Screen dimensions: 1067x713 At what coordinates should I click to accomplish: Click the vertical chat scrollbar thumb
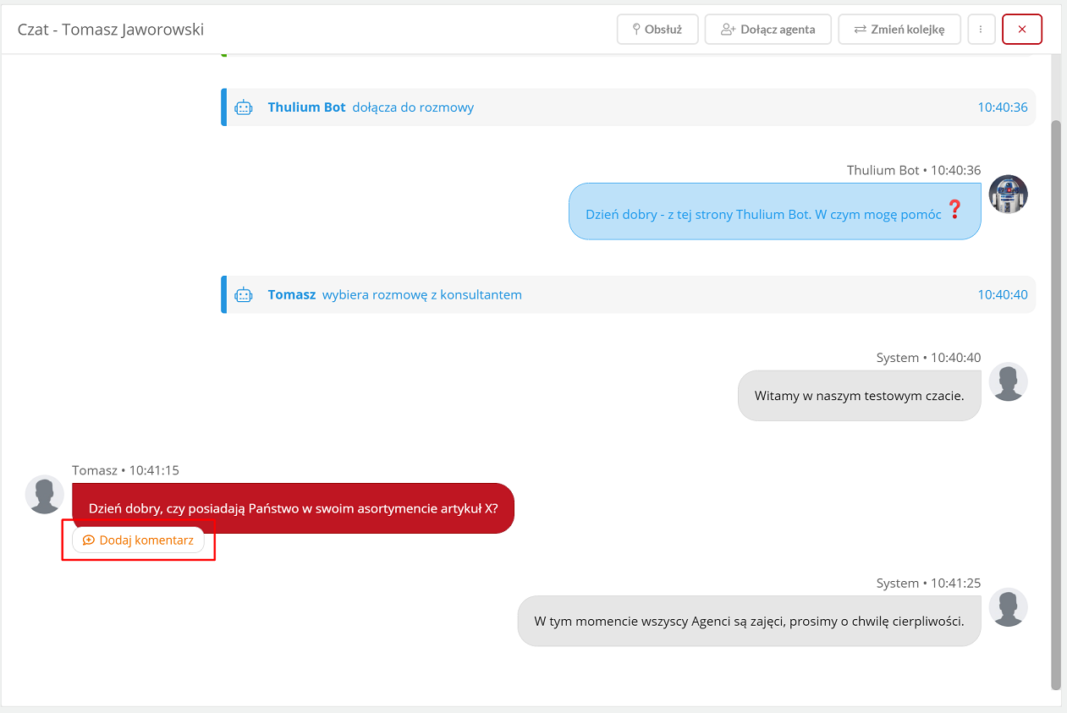(x=1055, y=404)
